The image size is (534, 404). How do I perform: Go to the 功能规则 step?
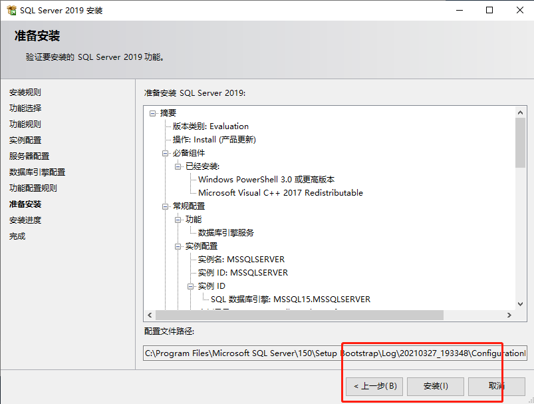tap(25, 124)
